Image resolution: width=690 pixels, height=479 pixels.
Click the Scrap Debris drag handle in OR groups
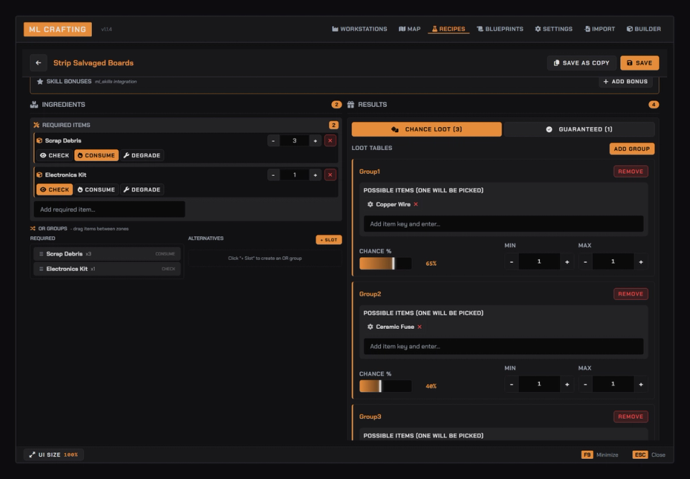click(x=41, y=254)
